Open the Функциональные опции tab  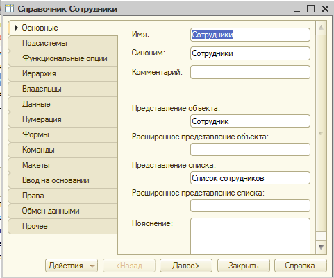click(x=62, y=58)
